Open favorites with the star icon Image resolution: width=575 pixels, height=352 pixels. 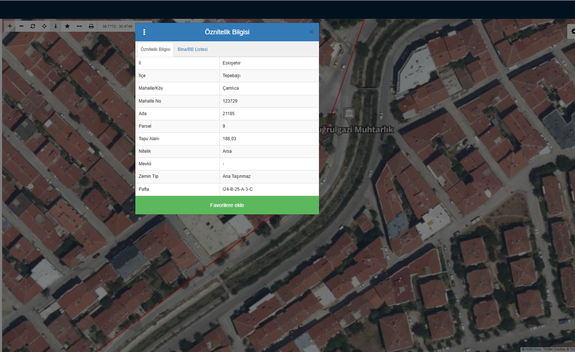click(x=67, y=26)
